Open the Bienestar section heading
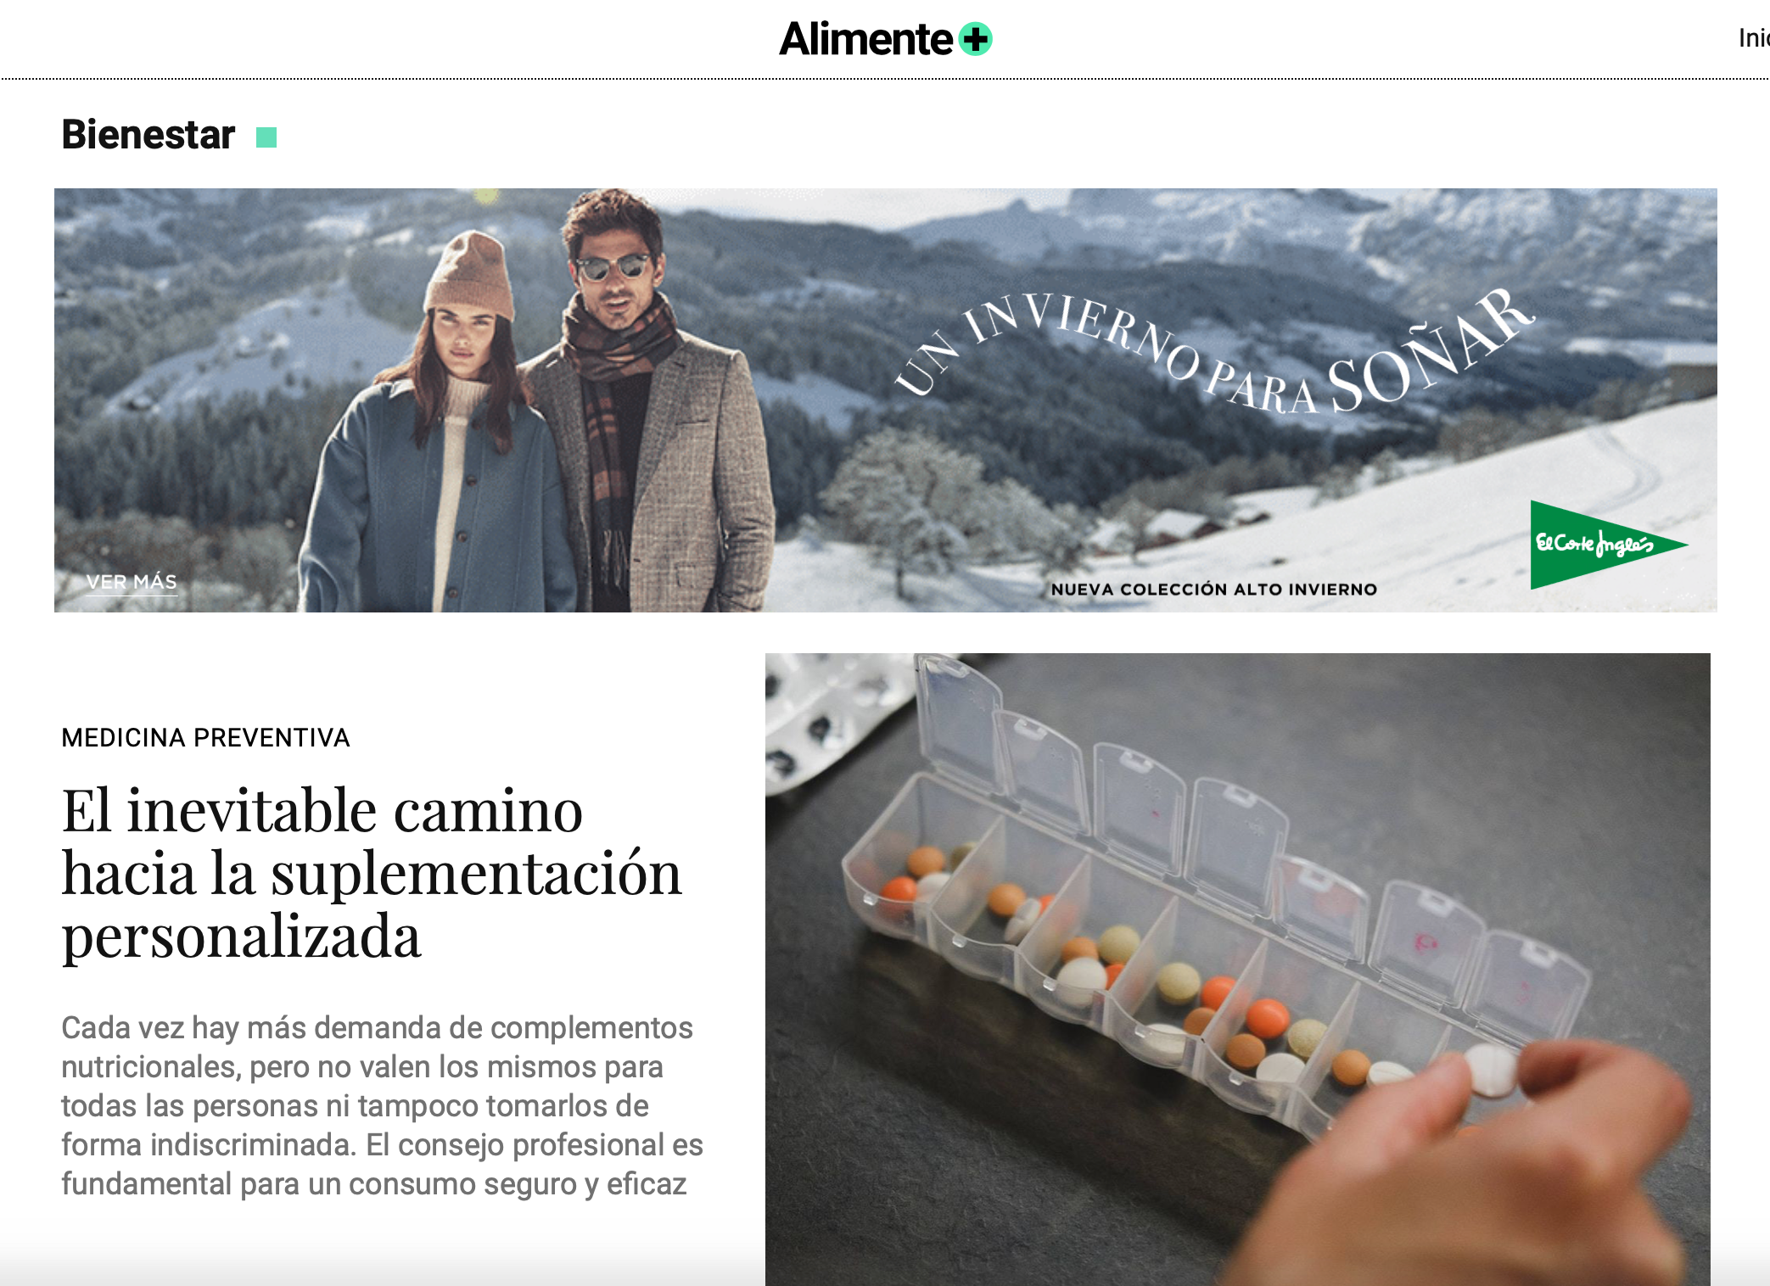Viewport: 1770px width, 1286px height. coord(148,135)
